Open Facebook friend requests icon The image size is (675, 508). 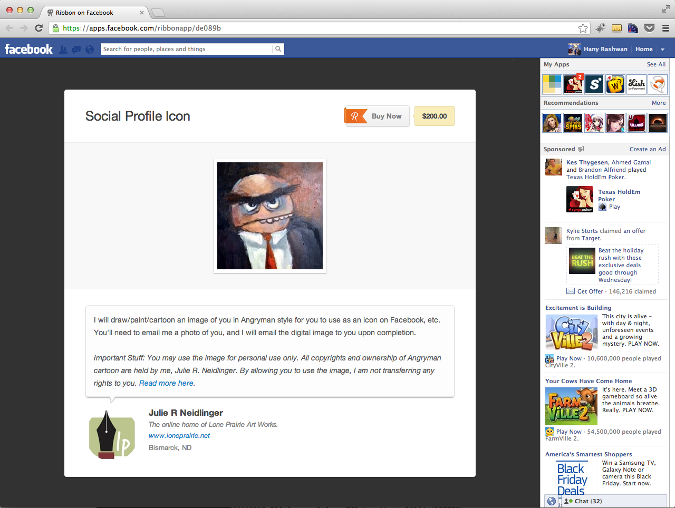pos(63,49)
